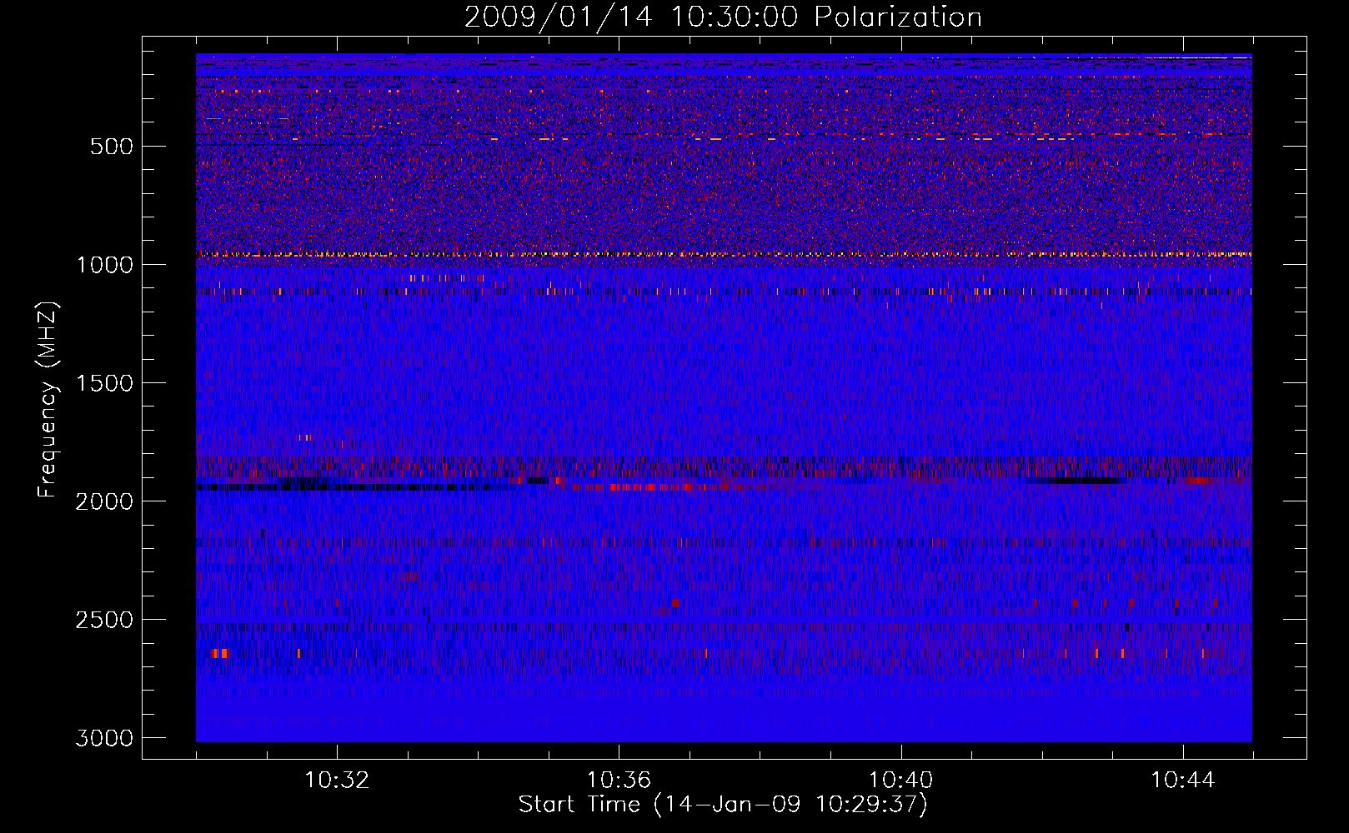This screenshot has height=833, width=1349.
Task: Click the 500 frequency tick label
Action: tap(112, 147)
